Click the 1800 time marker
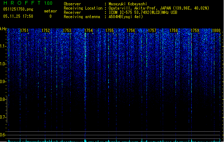Screen dimensions: 224x142 pos(216,31)
